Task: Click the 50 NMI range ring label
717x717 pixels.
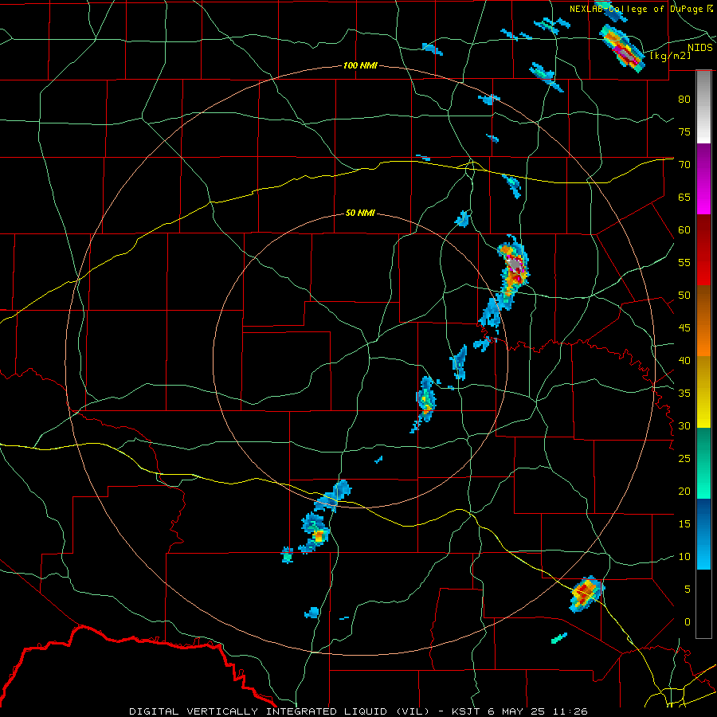Action: pyautogui.click(x=360, y=213)
